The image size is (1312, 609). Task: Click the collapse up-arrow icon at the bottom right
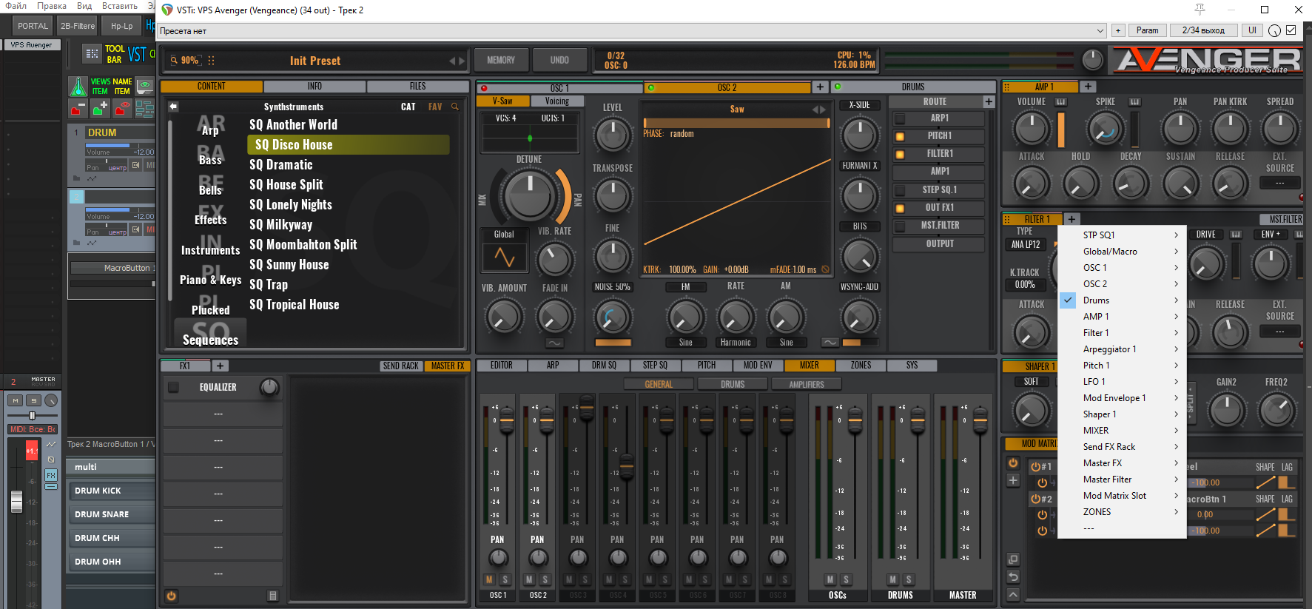click(1013, 595)
